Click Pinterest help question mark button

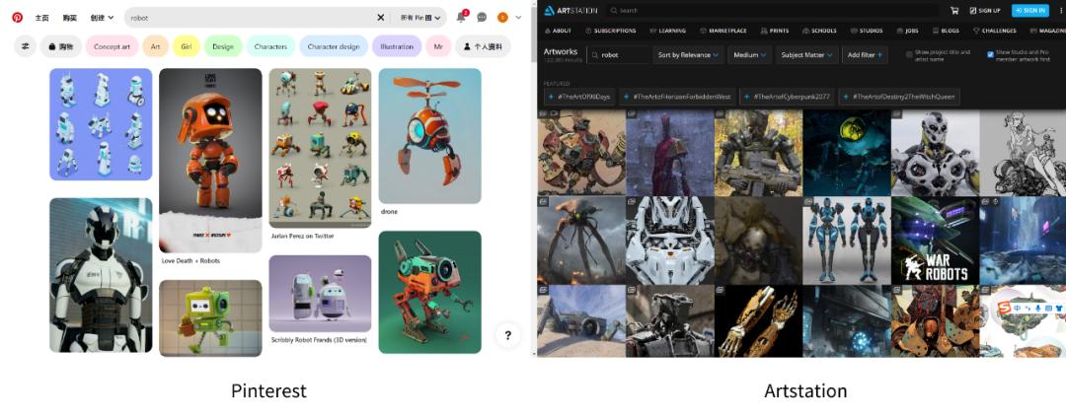pos(507,335)
